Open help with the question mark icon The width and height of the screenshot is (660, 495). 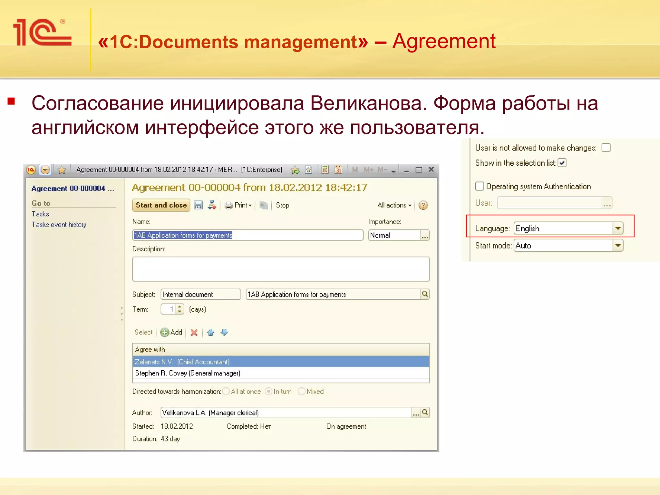click(x=423, y=205)
